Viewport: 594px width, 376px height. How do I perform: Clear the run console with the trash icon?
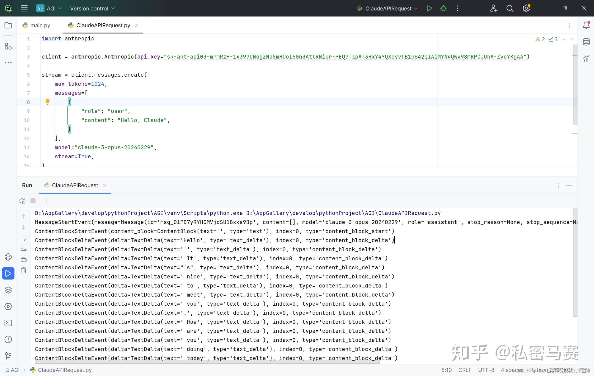click(x=24, y=270)
